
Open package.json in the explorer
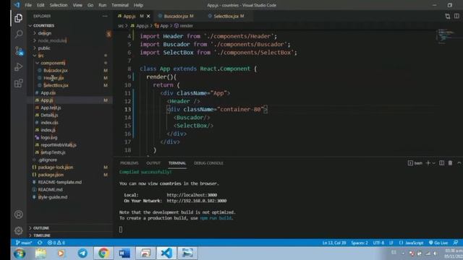70,175
